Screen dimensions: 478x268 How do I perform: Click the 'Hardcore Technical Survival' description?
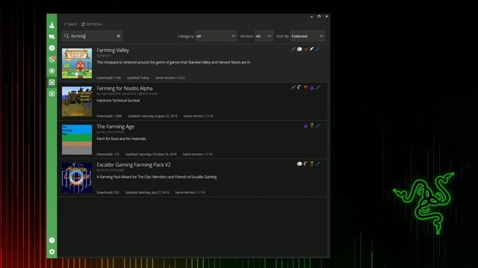click(x=118, y=100)
